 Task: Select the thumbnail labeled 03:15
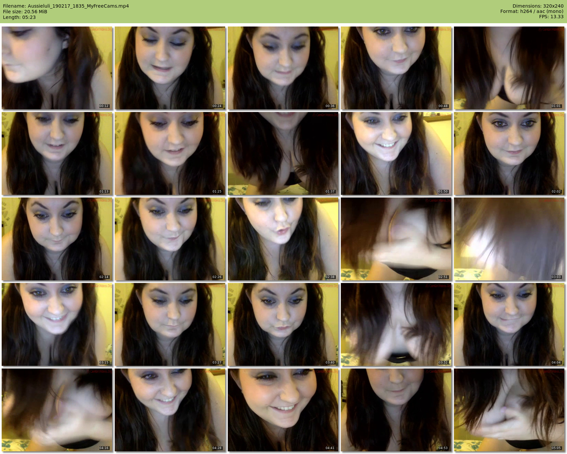(57, 324)
